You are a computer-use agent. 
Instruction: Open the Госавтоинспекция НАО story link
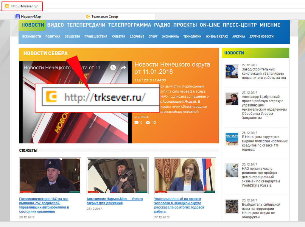[x=44, y=205]
